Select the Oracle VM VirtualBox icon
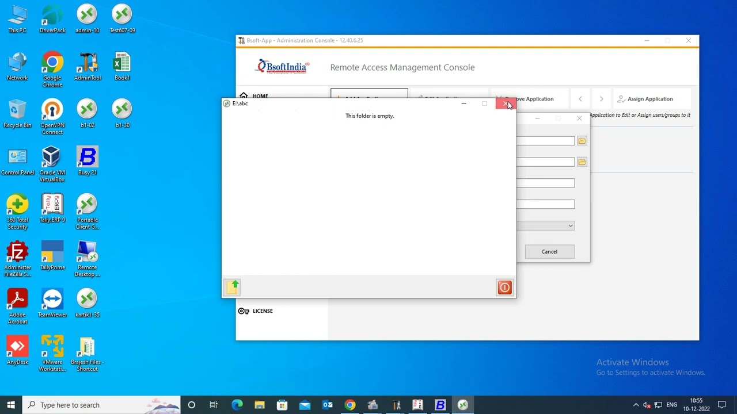This screenshot has width=737, height=414. click(52, 164)
